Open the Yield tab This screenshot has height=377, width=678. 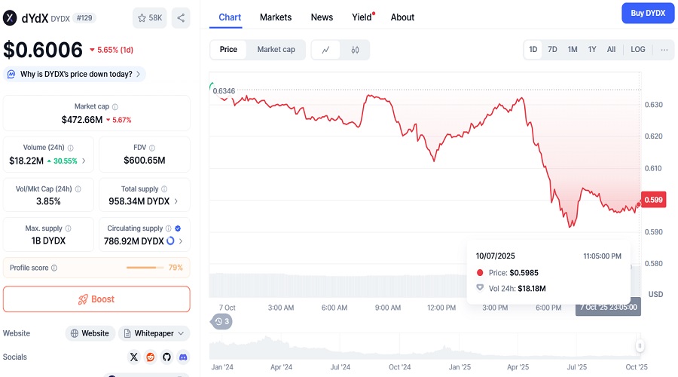(x=362, y=17)
